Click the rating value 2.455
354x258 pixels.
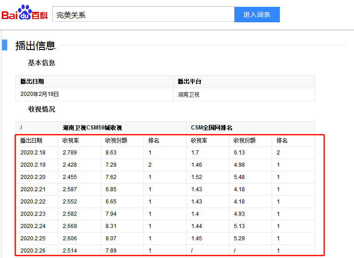coord(70,177)
